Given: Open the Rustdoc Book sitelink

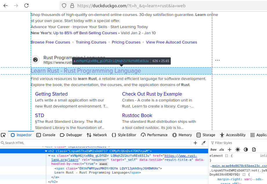Looking at the screenshot, I should [137, 115].
